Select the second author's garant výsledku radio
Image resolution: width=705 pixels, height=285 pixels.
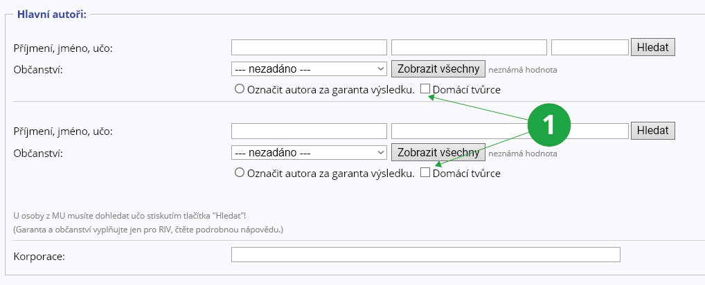(x=240, y=173)
